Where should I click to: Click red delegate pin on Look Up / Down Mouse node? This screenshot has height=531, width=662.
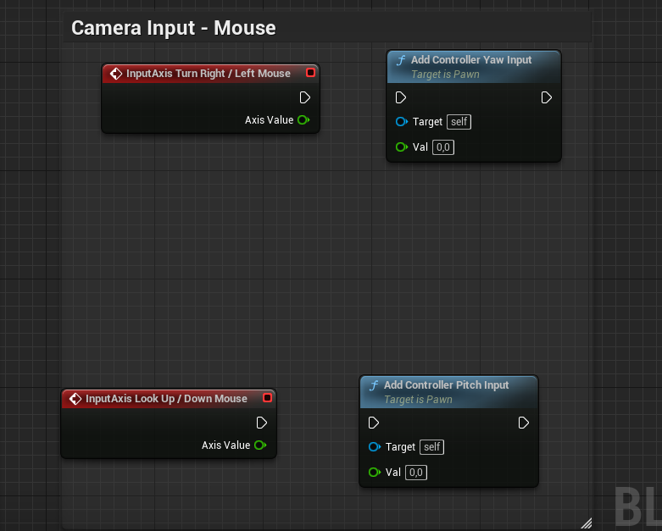pos(267,398)
